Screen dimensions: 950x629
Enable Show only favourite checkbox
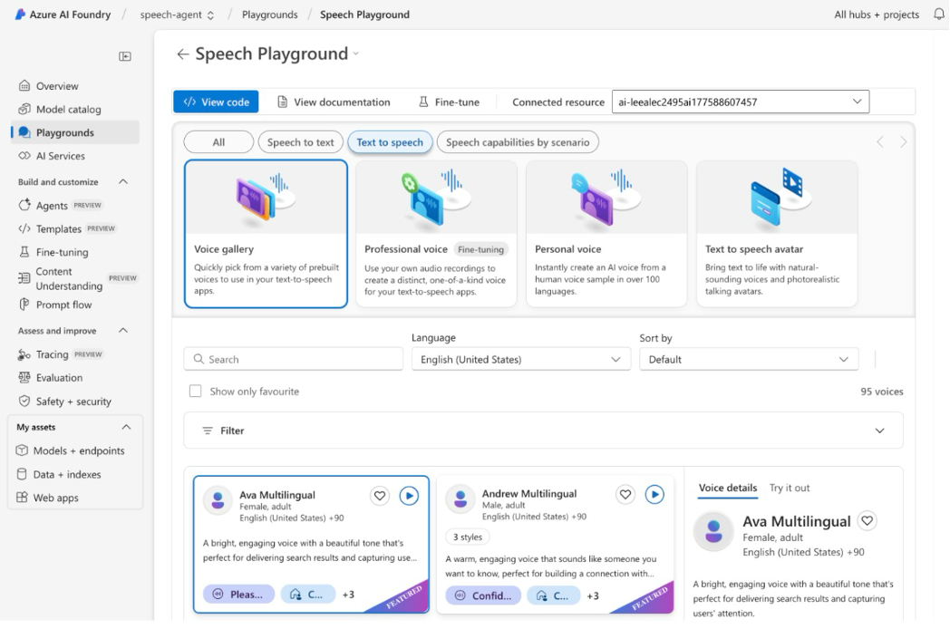tap(195, 391)
